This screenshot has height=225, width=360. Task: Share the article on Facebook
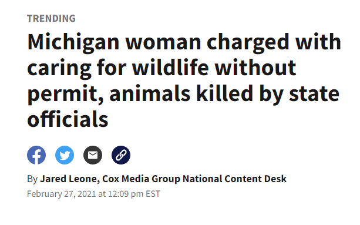coord(36,155)
